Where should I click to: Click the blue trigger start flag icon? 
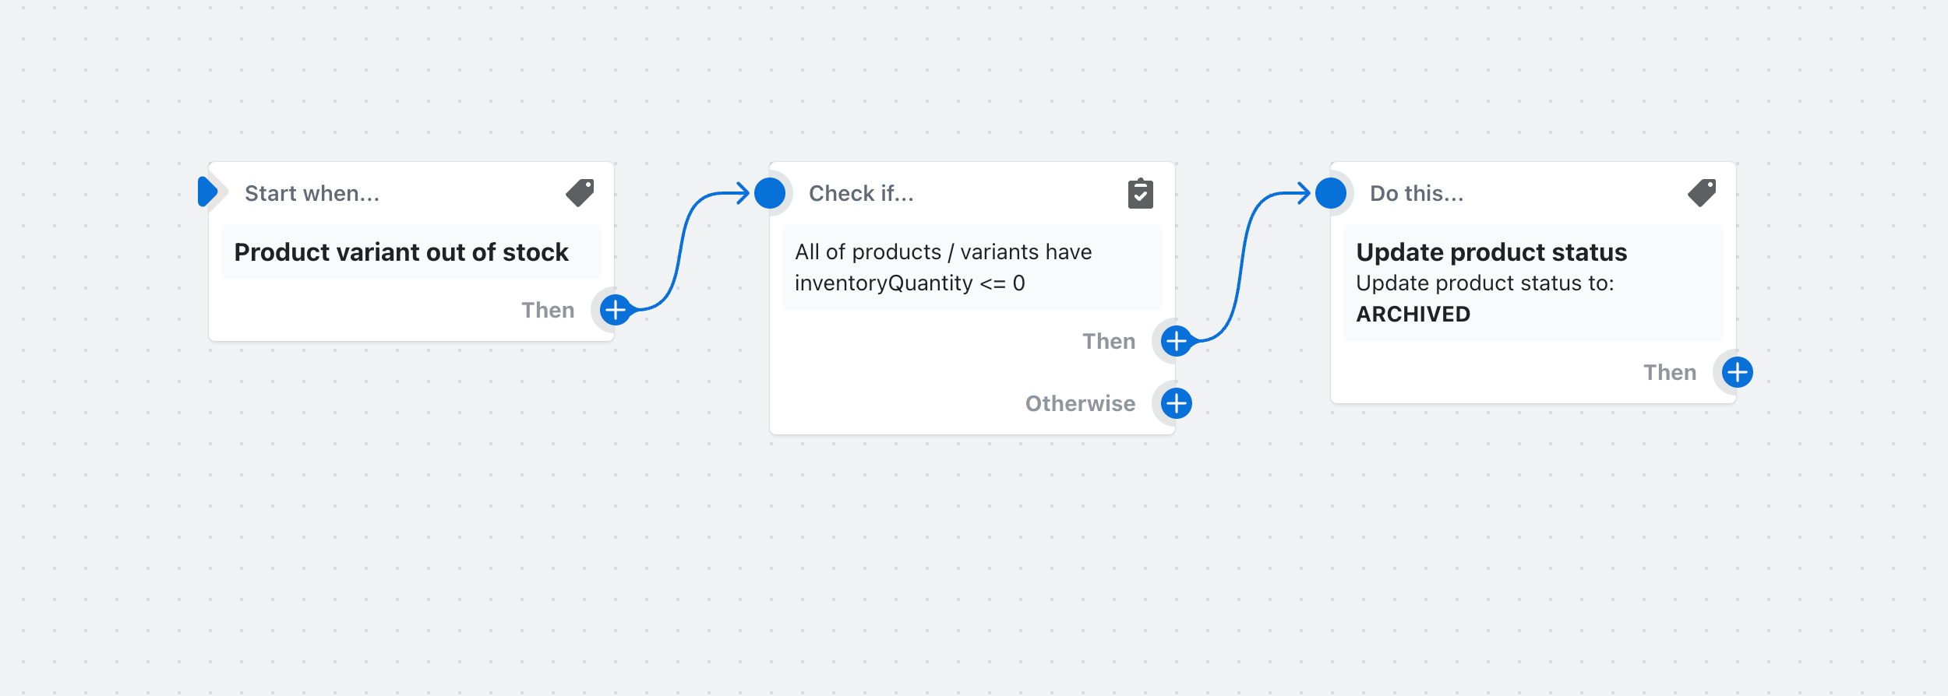(x=207, y=192)
